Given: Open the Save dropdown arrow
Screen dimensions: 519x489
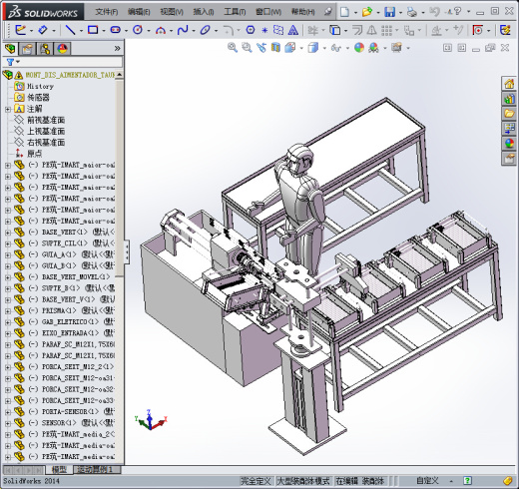Looking at the screenshot, I should pos(400,13).
